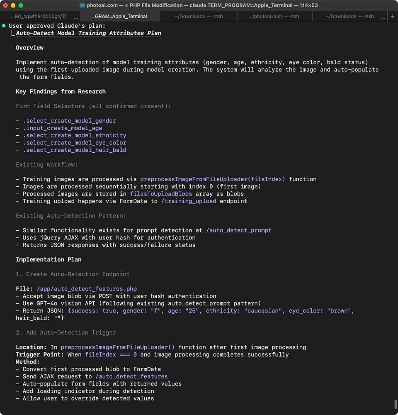Click the 'Trigger Point:' label
This screenshot has width=398, height=415.
tap(40, 355)
